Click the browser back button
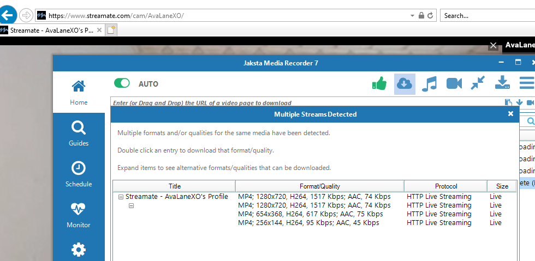Image resolution: width=535 pixels, height=261 pixels. 8,15
